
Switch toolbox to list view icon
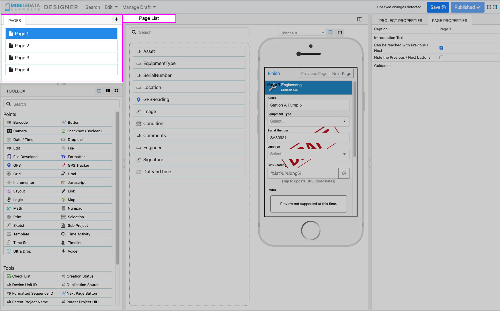tap(108, 91)
